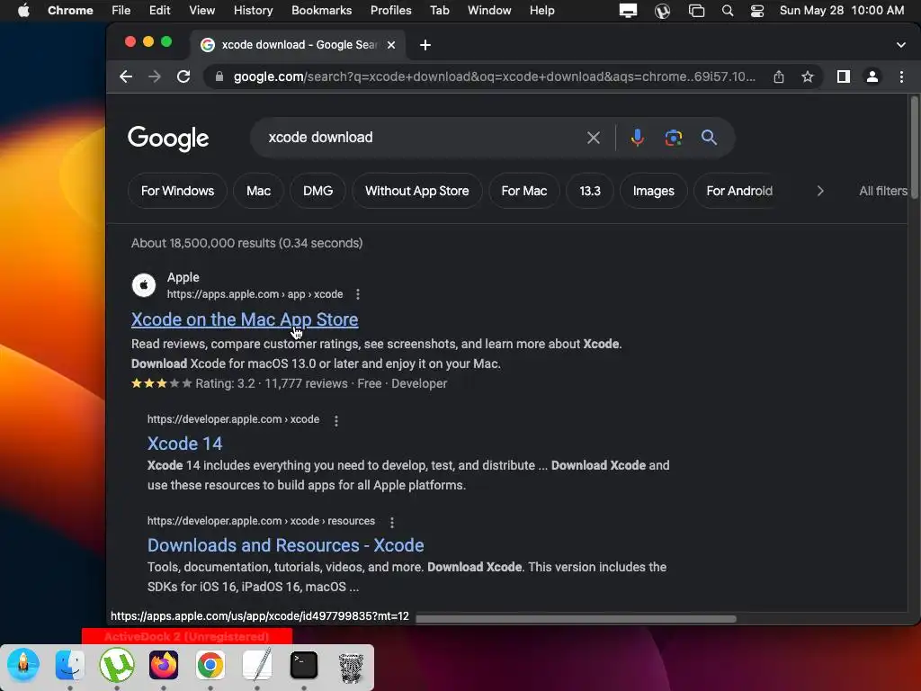Open options for developer.apple.com xcode result
The image size is (921, 691).
pyautogui.click(x=336, y=421)
